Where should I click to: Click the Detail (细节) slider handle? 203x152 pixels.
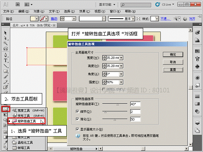point(105,112)
